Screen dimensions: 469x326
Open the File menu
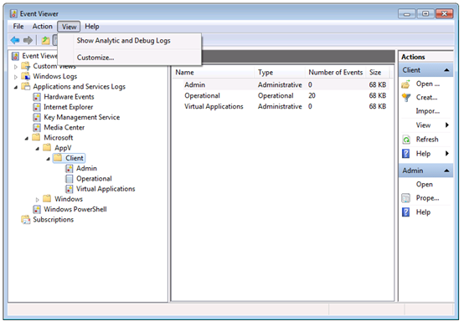pos(18,27)
